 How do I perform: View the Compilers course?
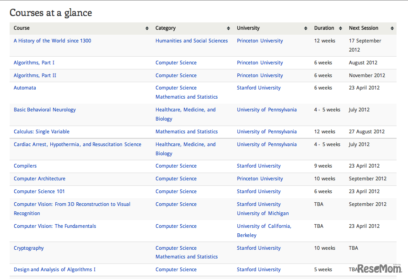click(25, 166)
